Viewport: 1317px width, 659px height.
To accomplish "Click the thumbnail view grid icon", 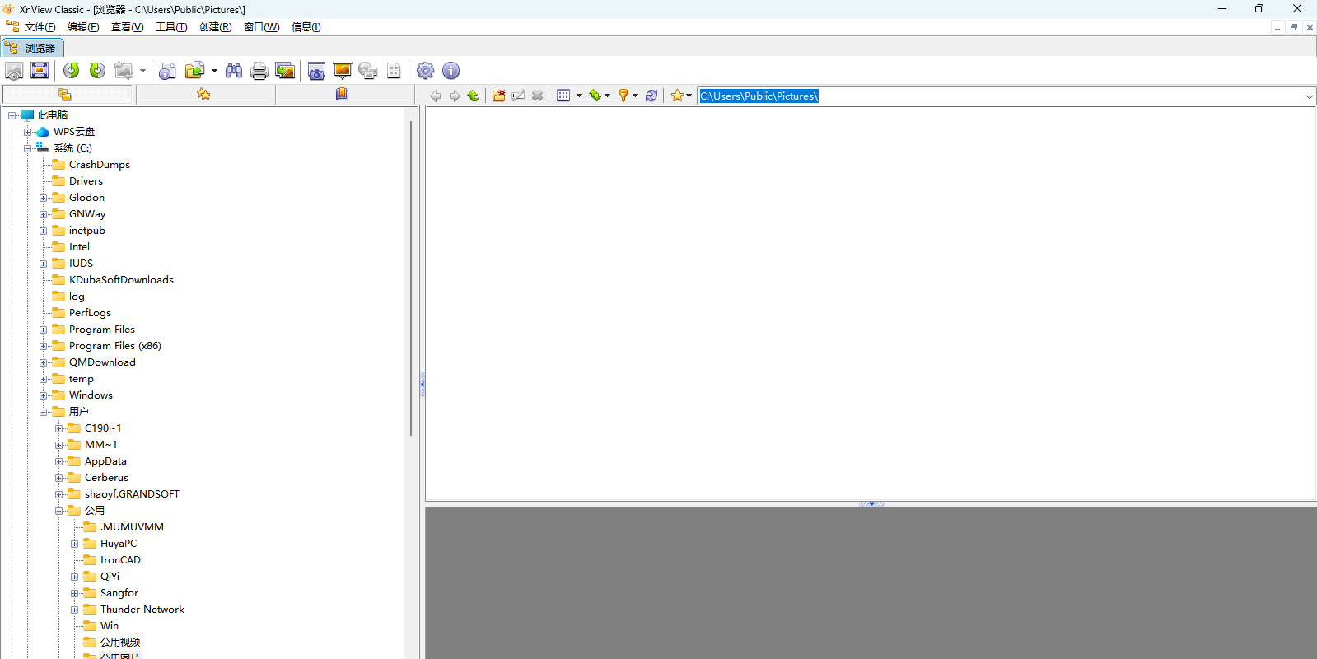I will point(563,96).
